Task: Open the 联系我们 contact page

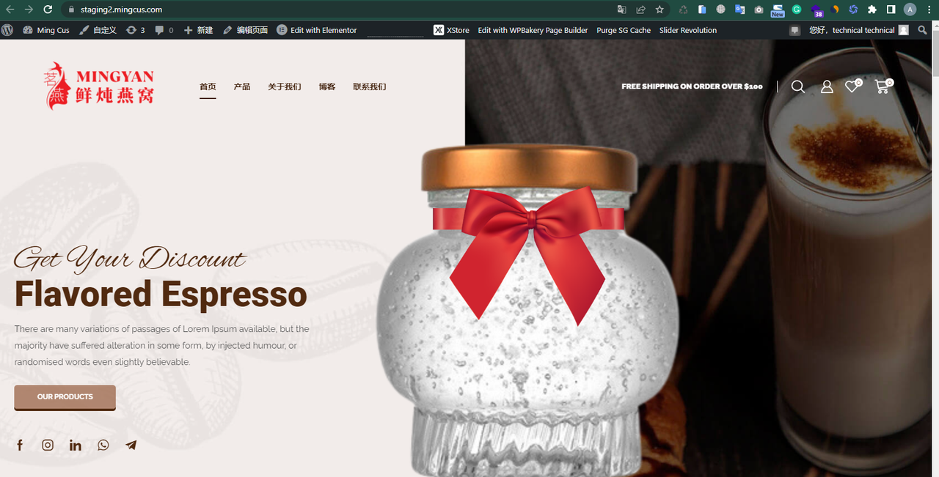Action: (x=370, y=86)
